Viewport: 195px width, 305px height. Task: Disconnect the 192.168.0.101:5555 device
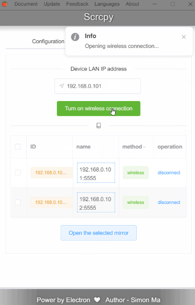point(169,173)
